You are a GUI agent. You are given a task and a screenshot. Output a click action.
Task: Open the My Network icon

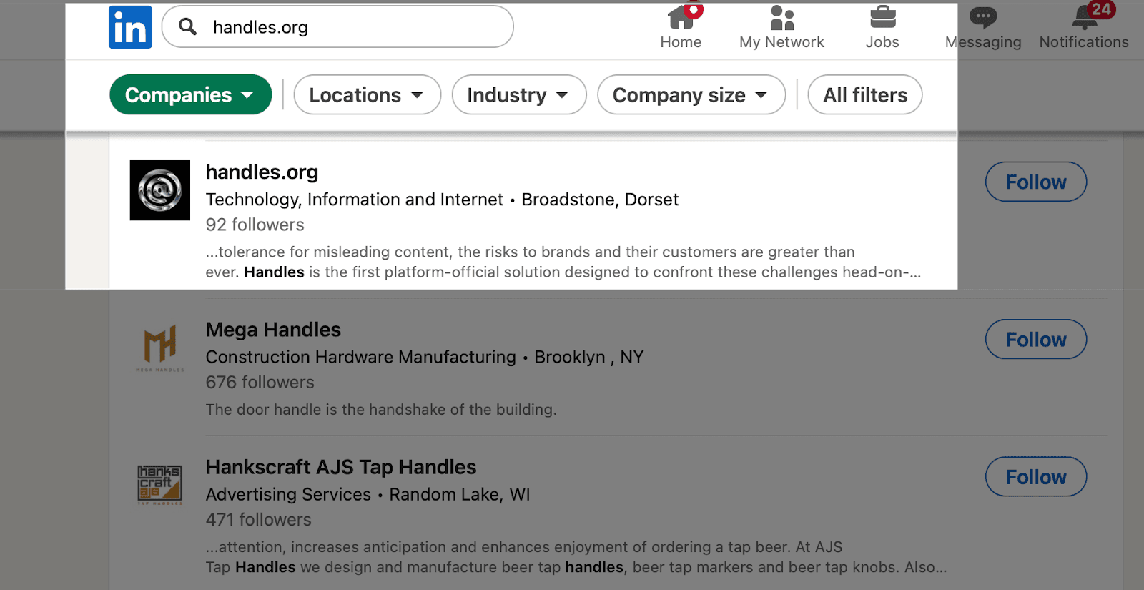tap(782, 17)
